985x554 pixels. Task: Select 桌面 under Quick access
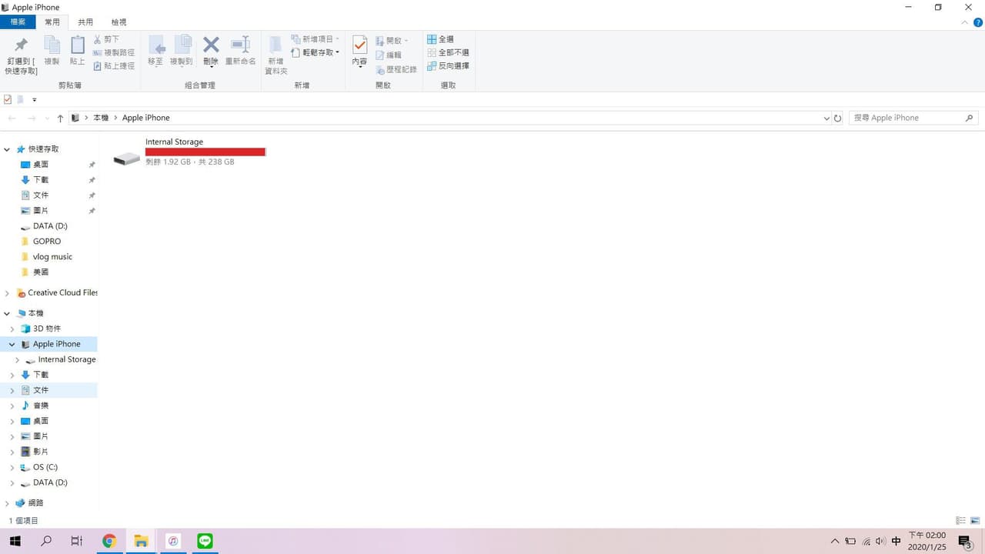[x=41, y=165]
